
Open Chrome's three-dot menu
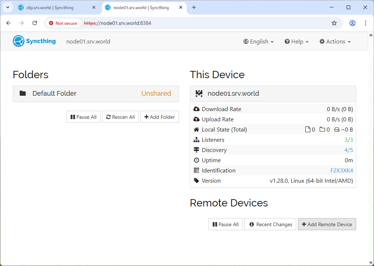click(366, 23)
